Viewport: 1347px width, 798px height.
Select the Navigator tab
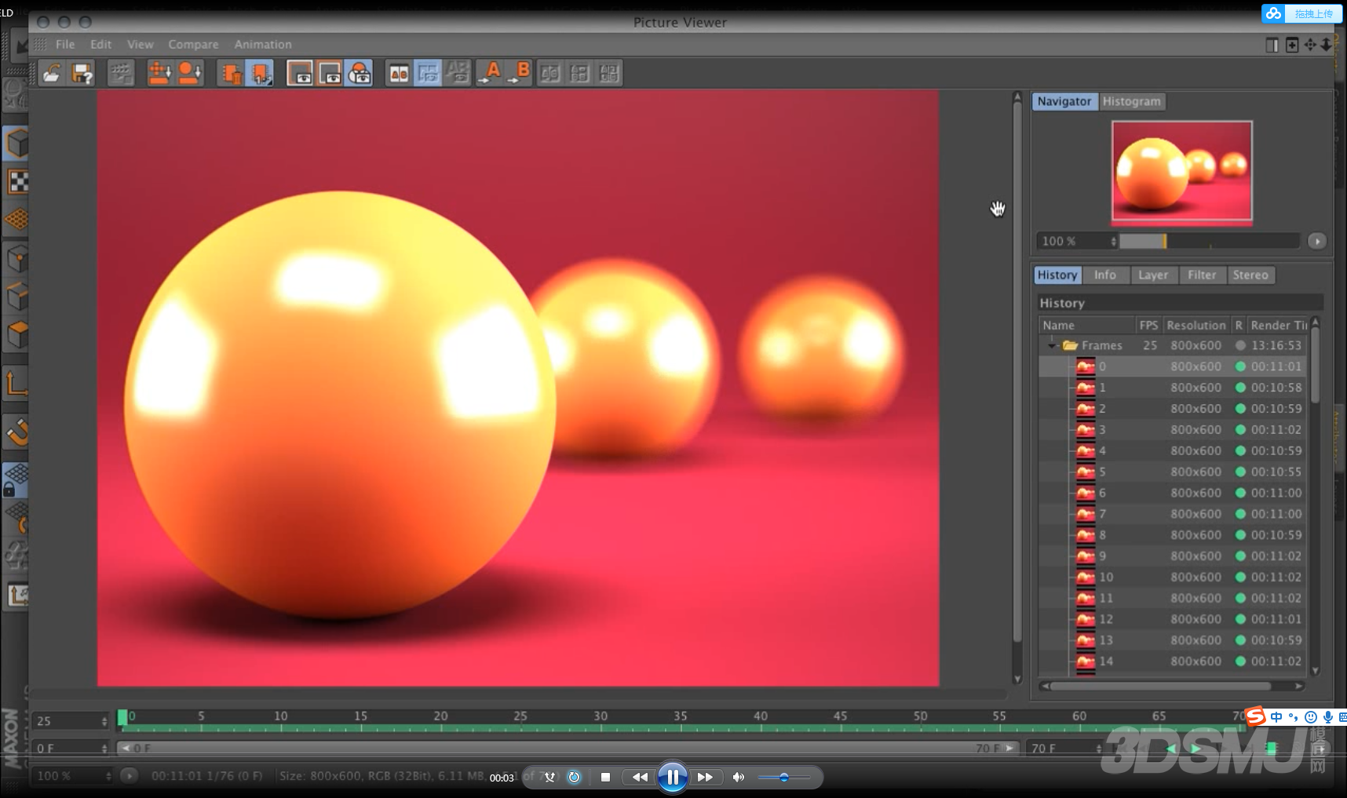[1064, 101]
